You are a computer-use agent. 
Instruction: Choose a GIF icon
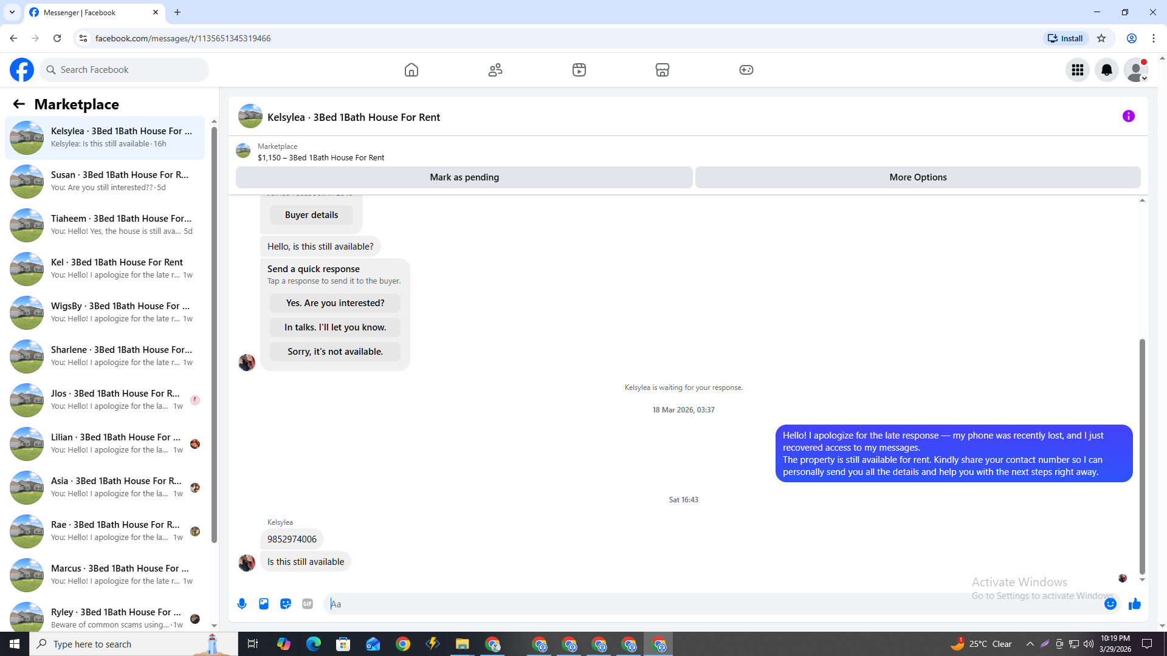(308, 604)
